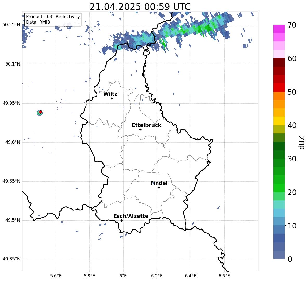Click the magenta swatch atop the colorbar
Image resolution: width=308 pixels, height=281 pixels.
279,29
